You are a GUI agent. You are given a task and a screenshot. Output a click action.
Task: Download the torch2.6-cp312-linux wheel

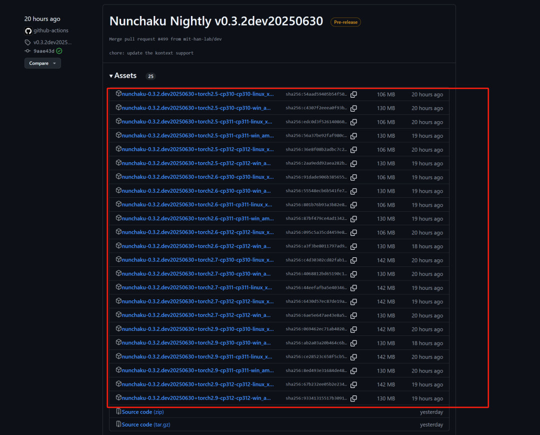197,232
